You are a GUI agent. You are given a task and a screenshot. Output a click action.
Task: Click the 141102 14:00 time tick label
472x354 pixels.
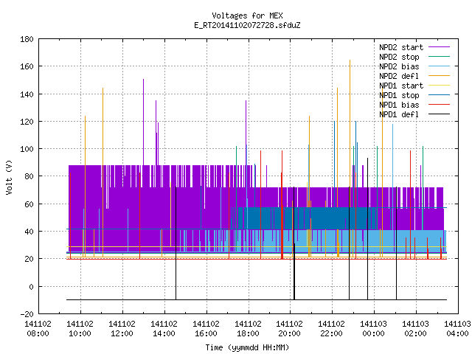164,329
